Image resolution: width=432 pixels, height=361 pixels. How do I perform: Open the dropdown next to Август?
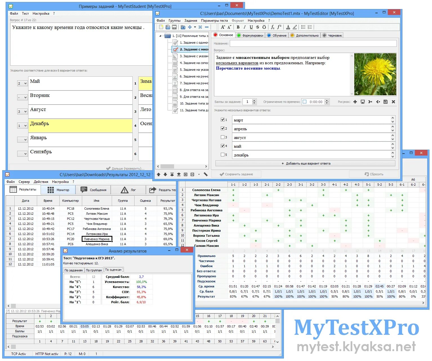coord(22,112)
